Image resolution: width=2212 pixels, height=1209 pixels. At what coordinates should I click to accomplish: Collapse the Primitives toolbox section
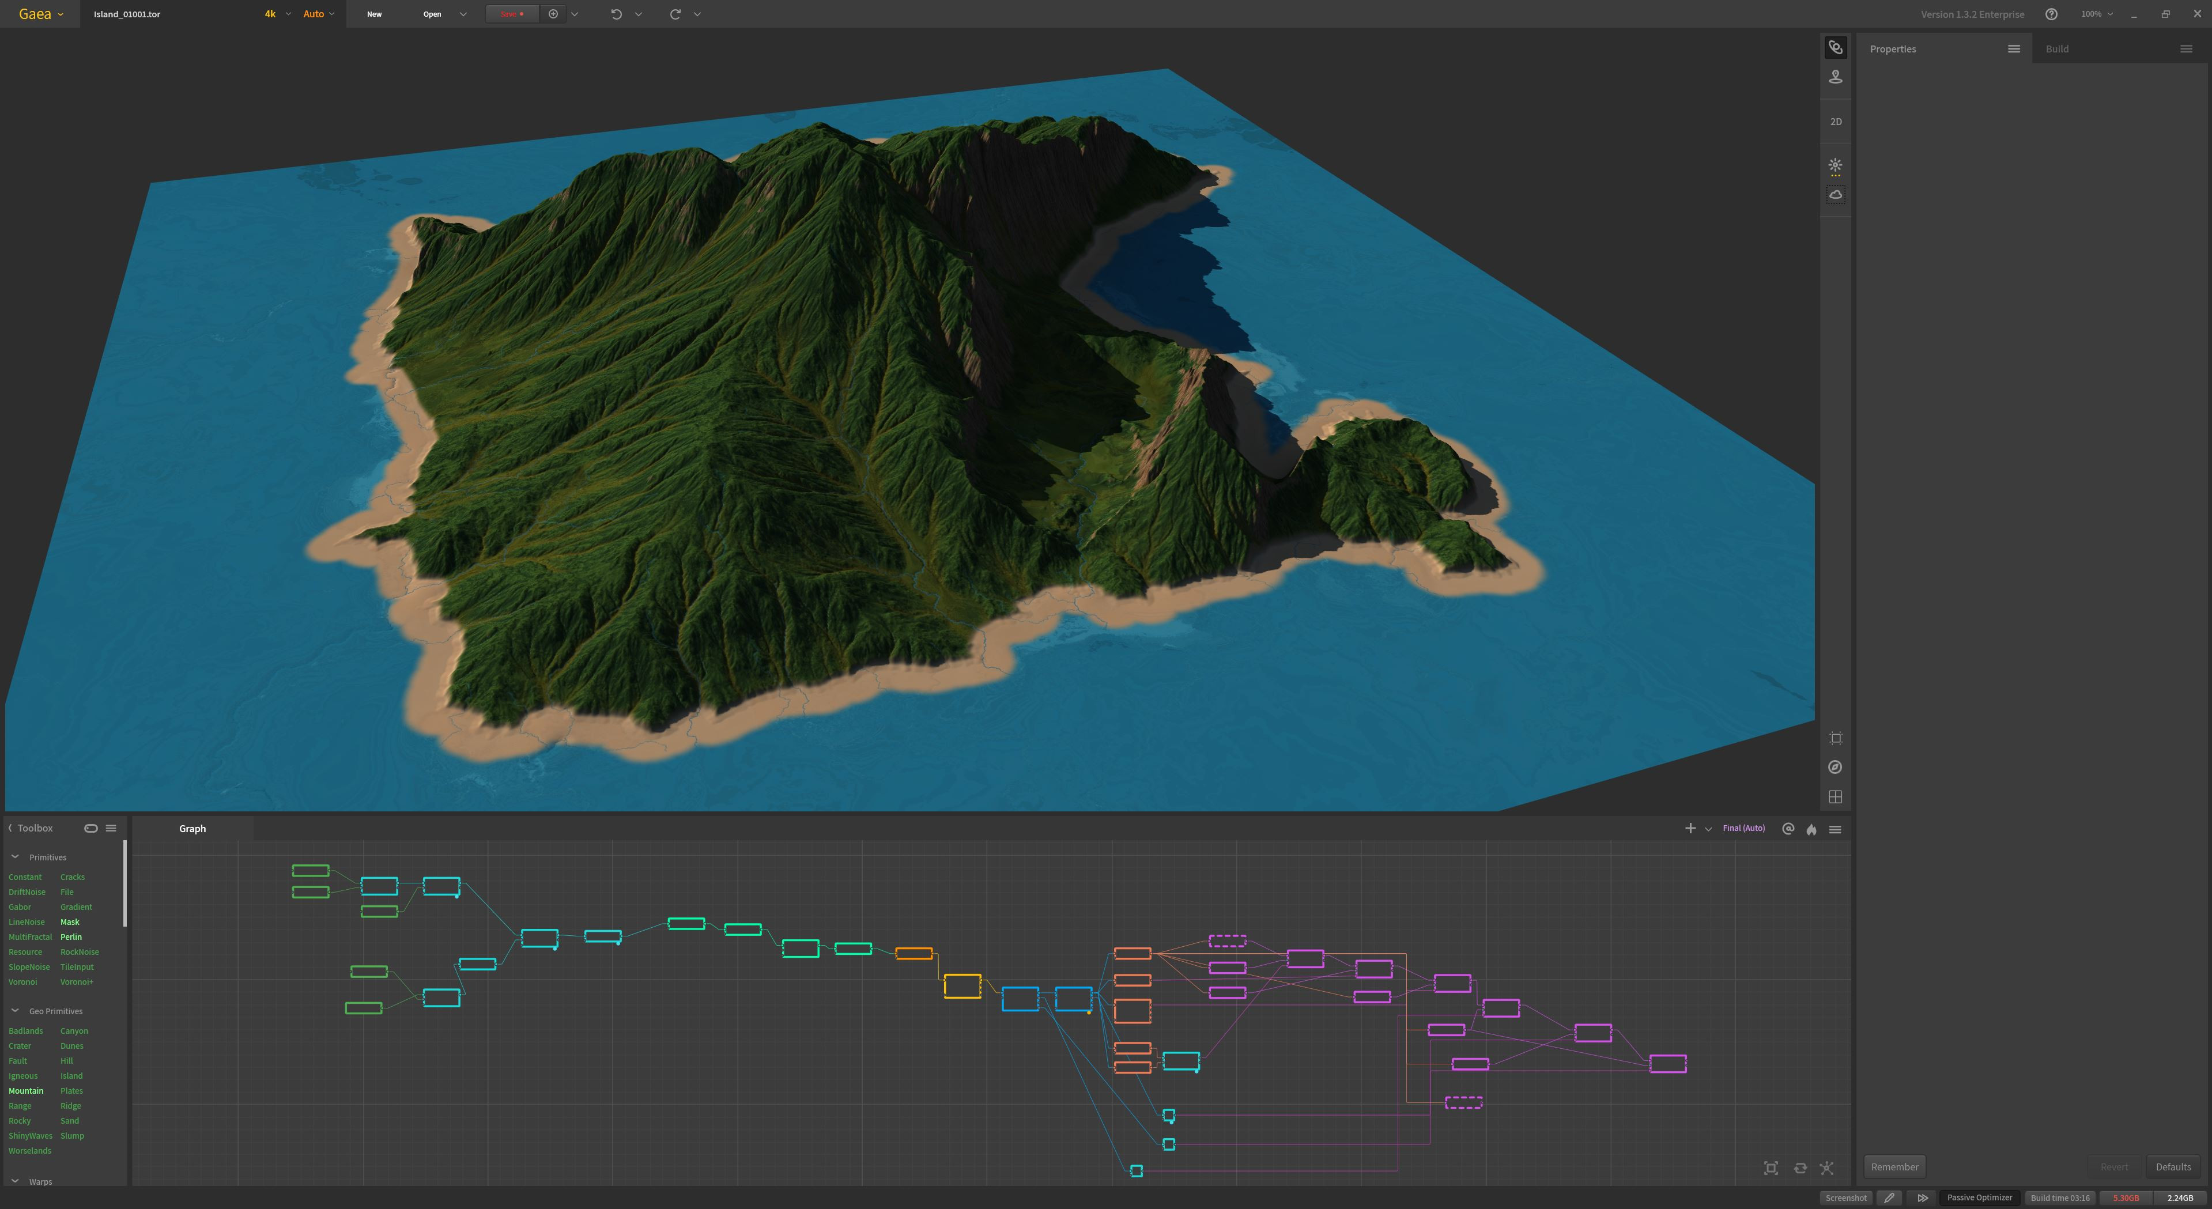click(x=14, y=857)
